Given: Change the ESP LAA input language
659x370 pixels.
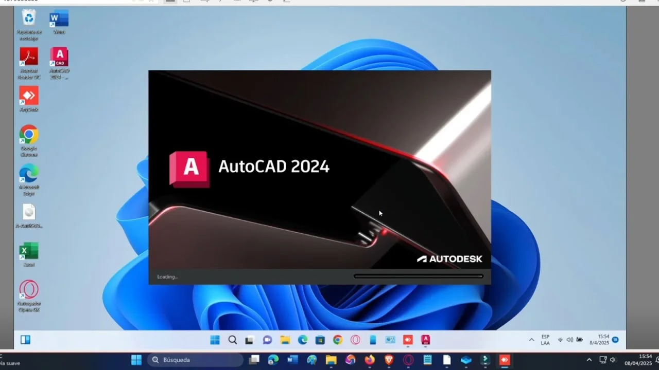Looking at the screenshot, I should point(545,340).
